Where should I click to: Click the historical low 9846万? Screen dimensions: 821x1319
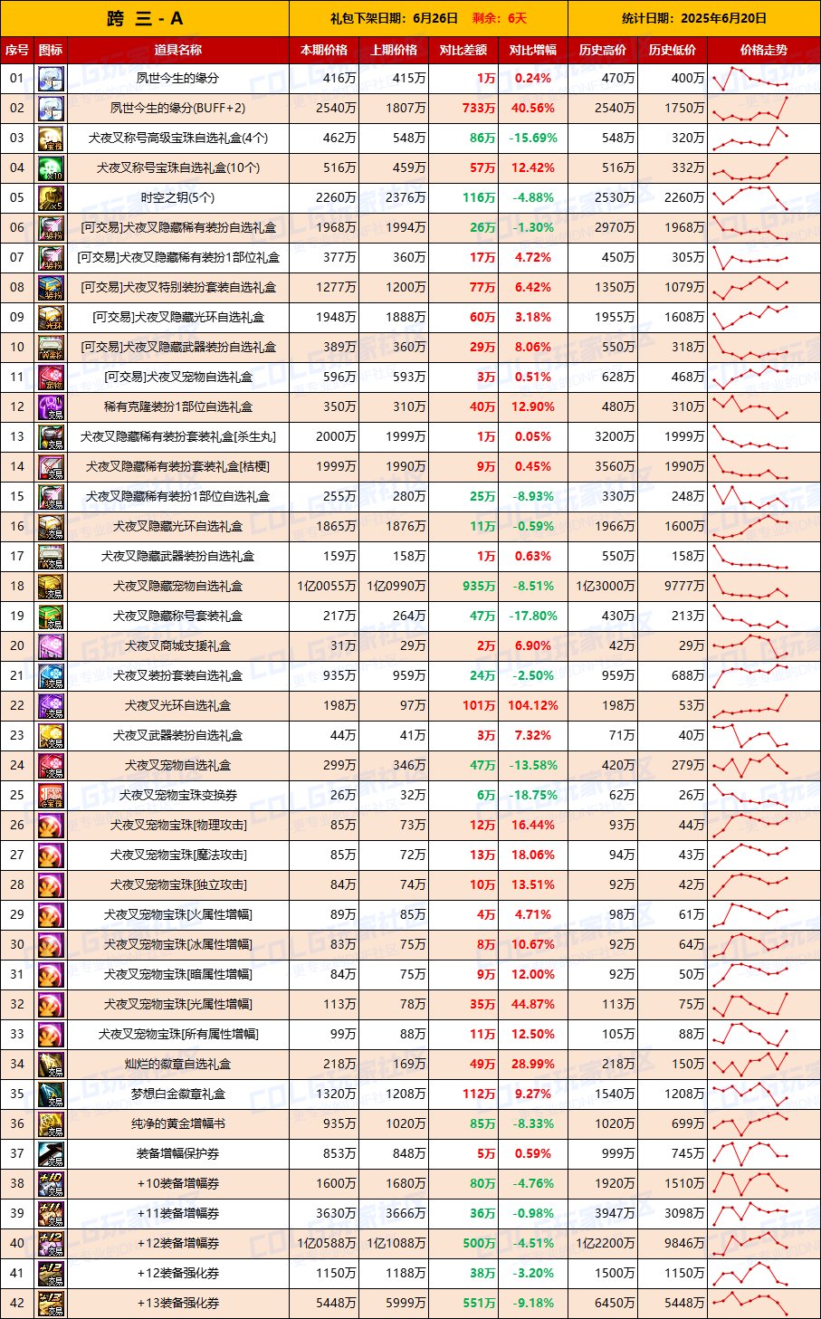click(x=683, y=1244)
